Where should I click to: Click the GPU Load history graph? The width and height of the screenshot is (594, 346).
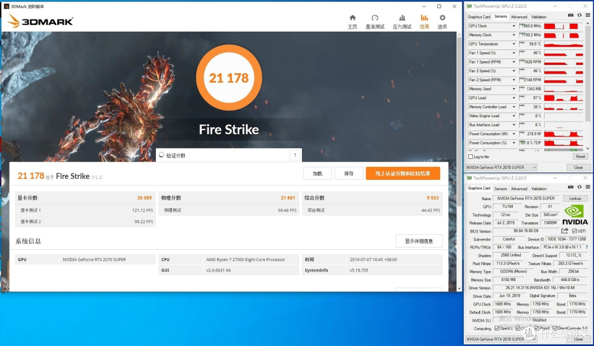(563, 98)
